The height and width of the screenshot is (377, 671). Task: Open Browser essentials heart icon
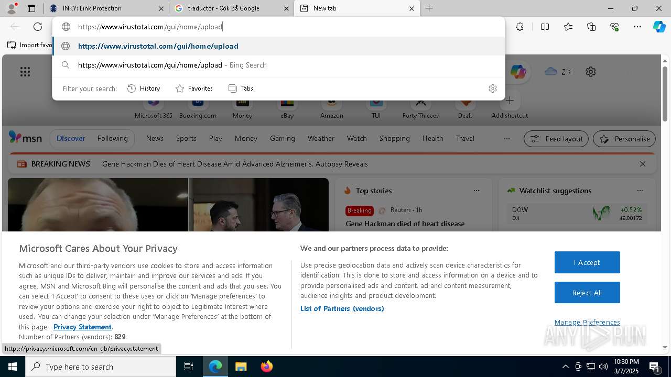(614, 27)
